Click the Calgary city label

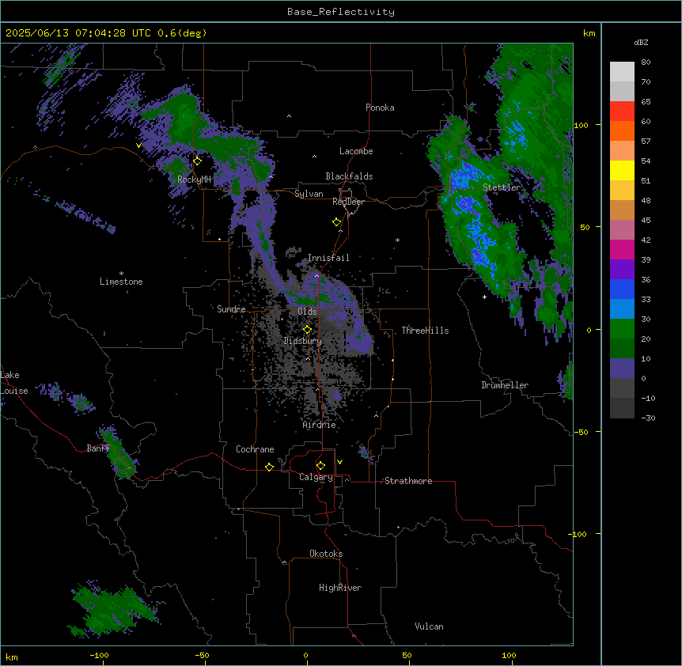coord(316,477)
